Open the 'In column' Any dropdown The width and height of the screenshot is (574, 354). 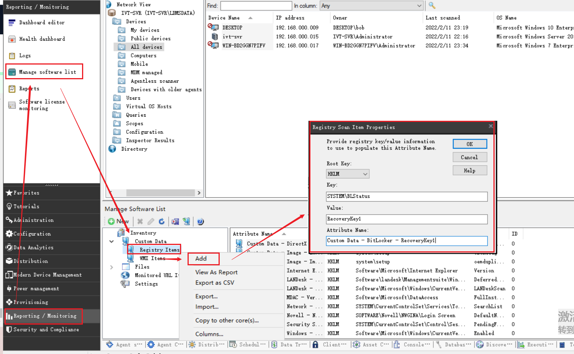(371, 6)
